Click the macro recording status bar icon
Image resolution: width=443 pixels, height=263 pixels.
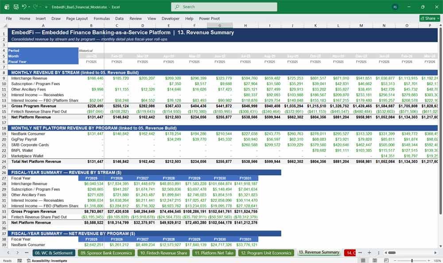click(x=19, y=260)
